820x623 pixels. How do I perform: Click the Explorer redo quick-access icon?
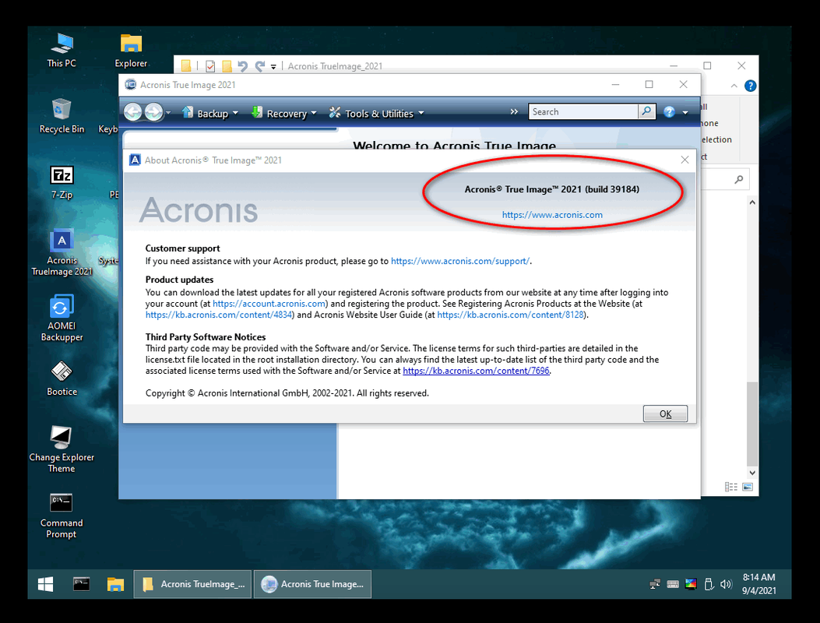tap(260, 66)
